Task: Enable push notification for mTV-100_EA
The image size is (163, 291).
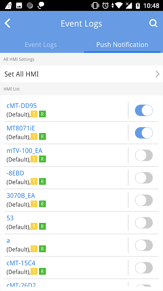Action: pyautogui.click(x=144, y=155)
